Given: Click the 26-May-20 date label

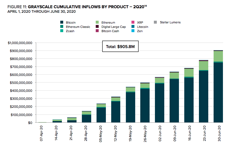Looking at the screenshot, I should click(145, 134).
